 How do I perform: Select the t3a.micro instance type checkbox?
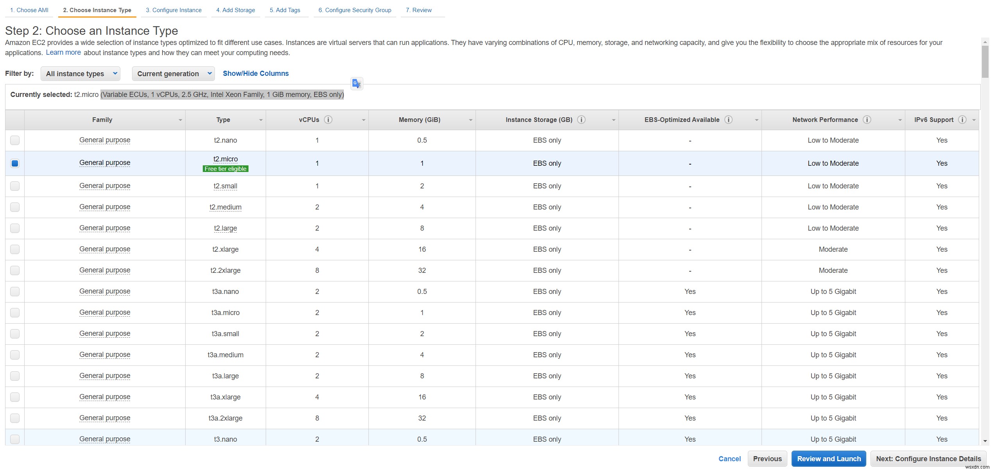(x=15, y=311)
